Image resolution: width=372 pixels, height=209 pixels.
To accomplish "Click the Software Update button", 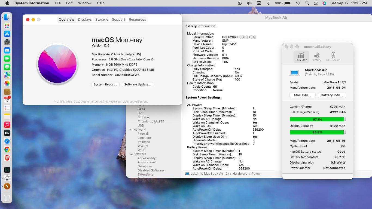I will pos(138,85).
